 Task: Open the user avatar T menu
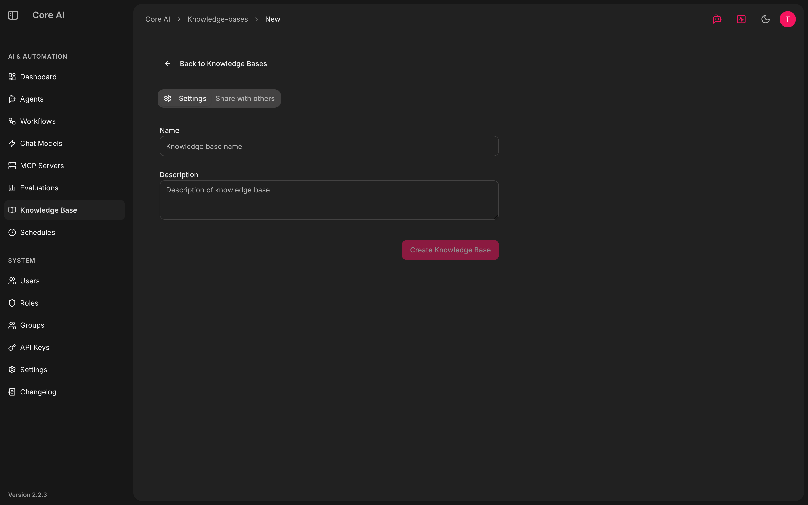[x=788, y=19]
